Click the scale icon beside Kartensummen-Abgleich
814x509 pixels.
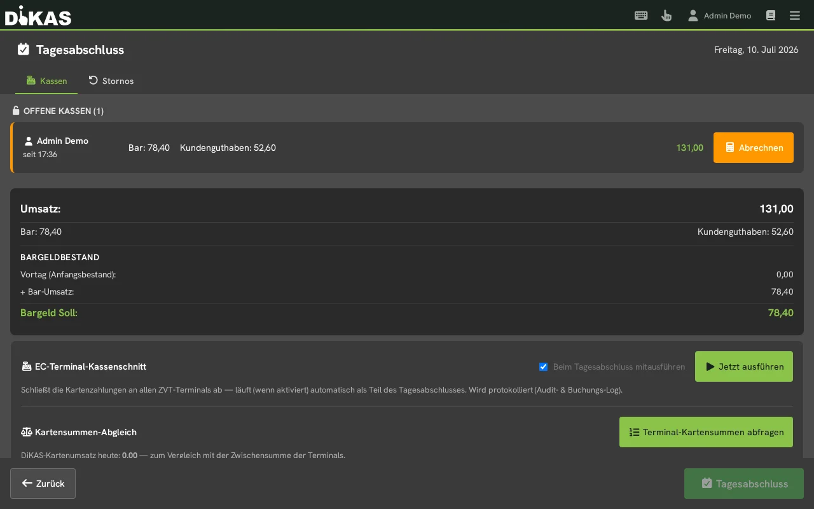pyautogui.click(x=26, y=432)
